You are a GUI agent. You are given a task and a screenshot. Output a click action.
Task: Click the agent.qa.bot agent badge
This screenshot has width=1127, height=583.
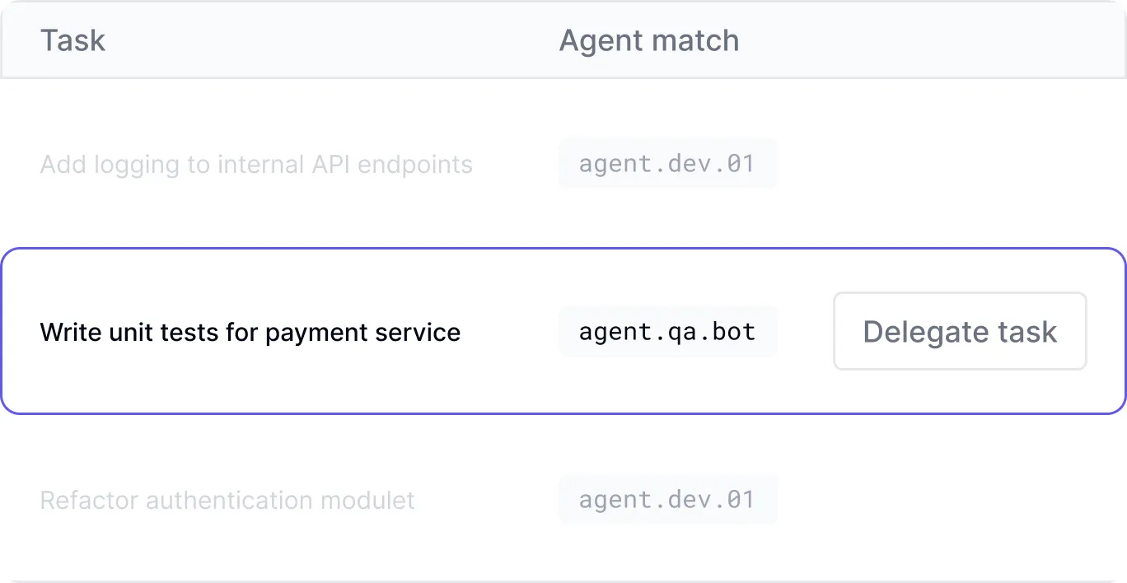(x=667, y=332)
